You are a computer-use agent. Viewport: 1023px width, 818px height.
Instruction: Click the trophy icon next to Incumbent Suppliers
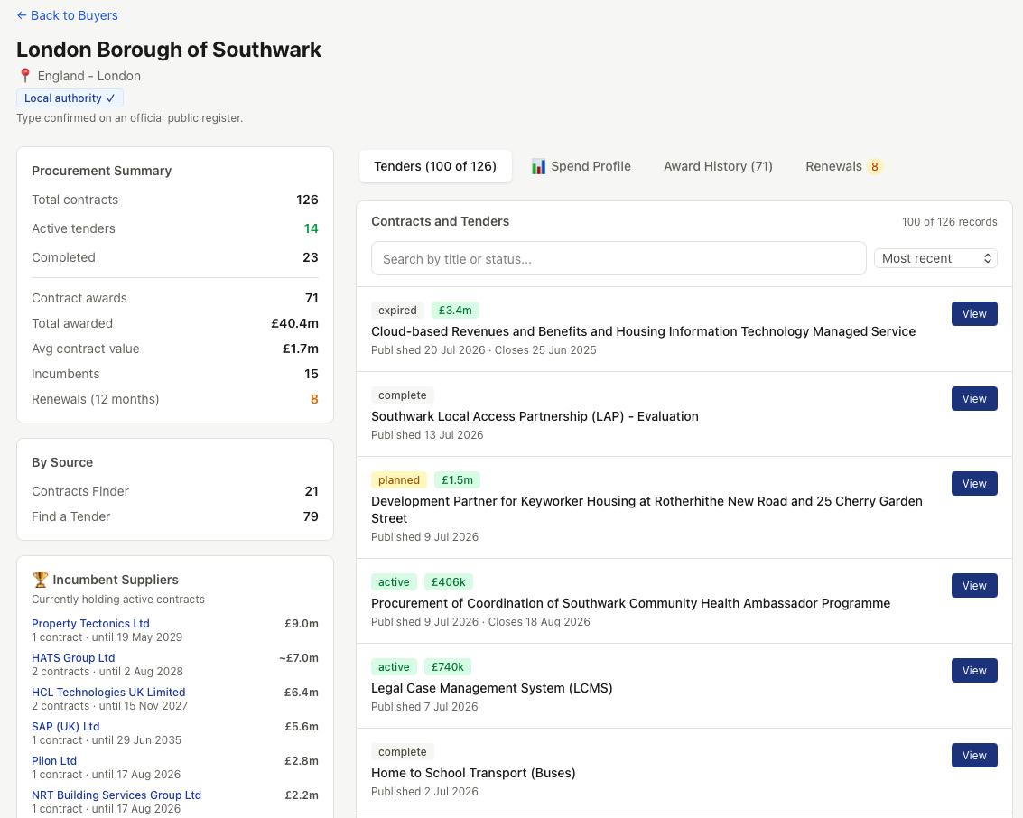40,580
